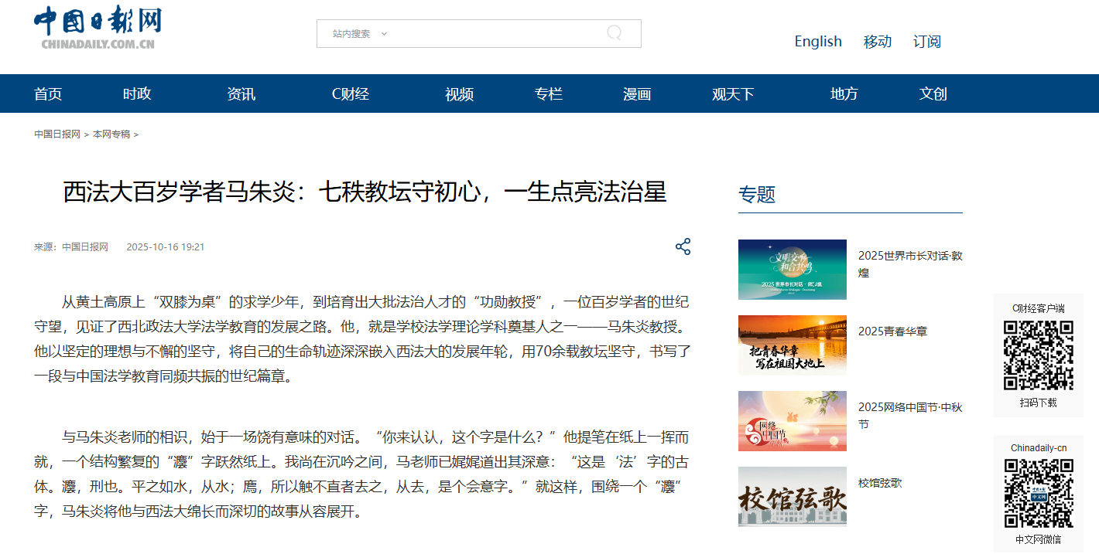Open the 2025青春华章 topic thumbnail
Screen dimensions: 1099x554
792,345
